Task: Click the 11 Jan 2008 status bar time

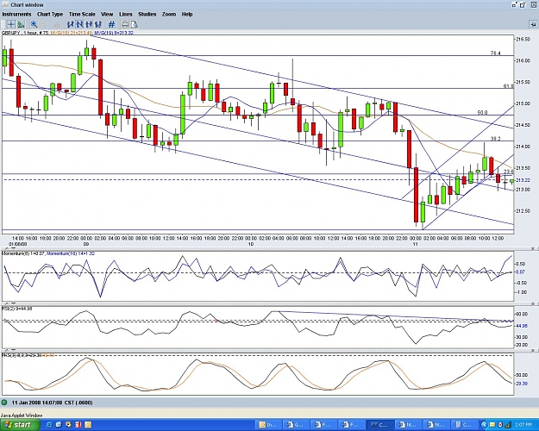Action: point(52,403)
